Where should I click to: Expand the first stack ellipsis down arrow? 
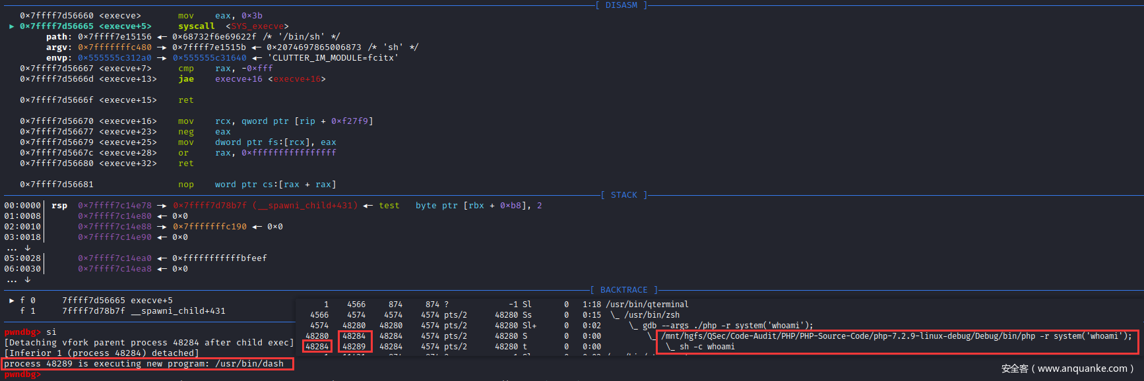[27, 248]
